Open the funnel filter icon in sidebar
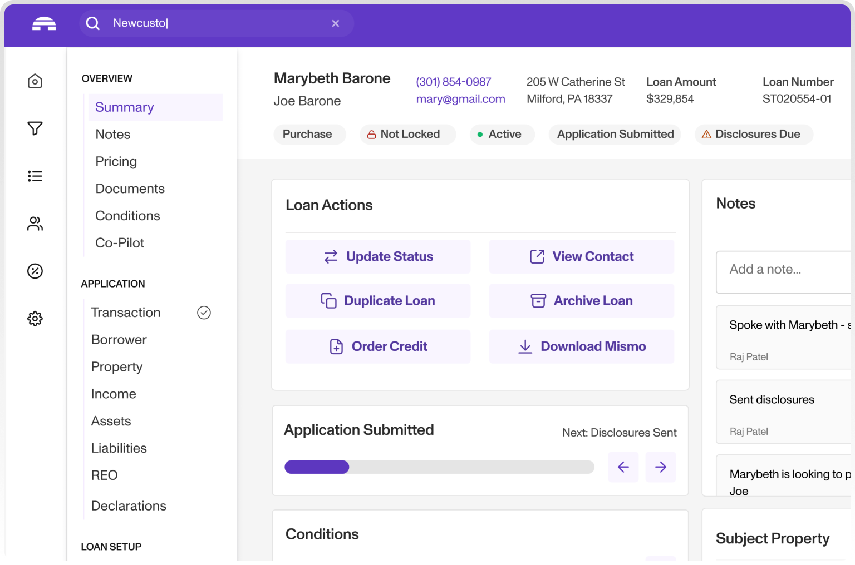Viewport: 855px width, 565px height. (x=35, y=128)
